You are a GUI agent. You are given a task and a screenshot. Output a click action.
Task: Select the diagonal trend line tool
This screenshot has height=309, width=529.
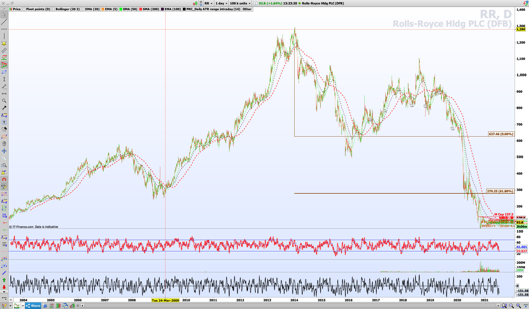(x=4, y=22)
